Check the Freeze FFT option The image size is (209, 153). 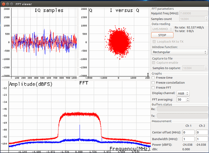154,88
